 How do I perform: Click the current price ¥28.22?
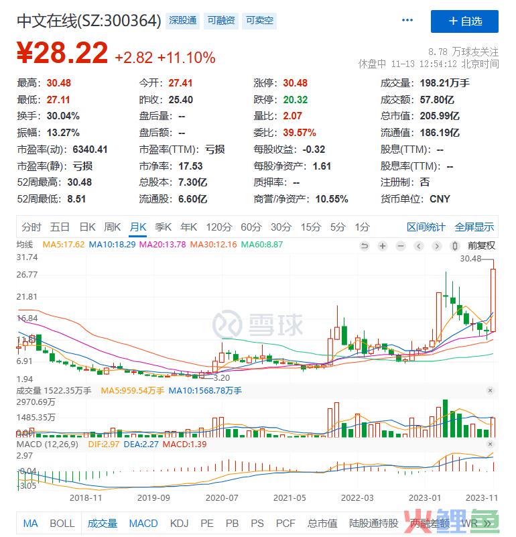(62, 53)
